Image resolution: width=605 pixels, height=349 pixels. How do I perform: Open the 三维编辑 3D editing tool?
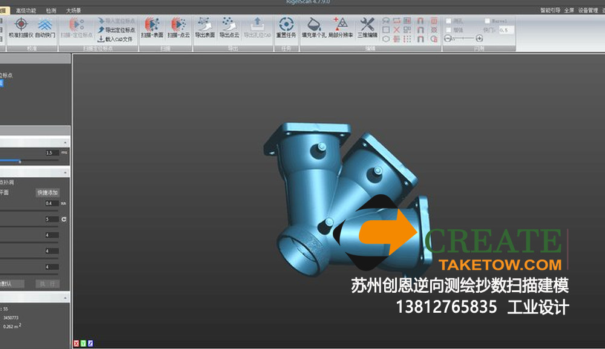(x=367, y=27)
